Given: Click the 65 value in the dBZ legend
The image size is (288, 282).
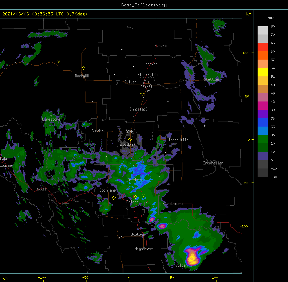Looking at the screenshot, I should click(273, 43).
